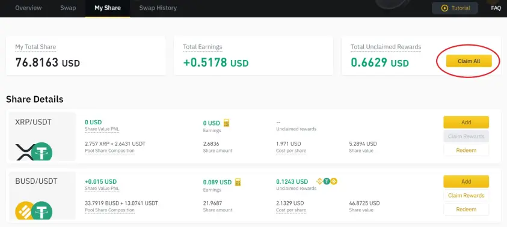Click Cost per share label in XRP/USDT row
Screen dimensions: 507x227
click(x=291, y=151)
